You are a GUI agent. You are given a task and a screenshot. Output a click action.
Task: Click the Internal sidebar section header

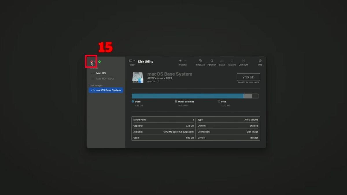[94, 68]
